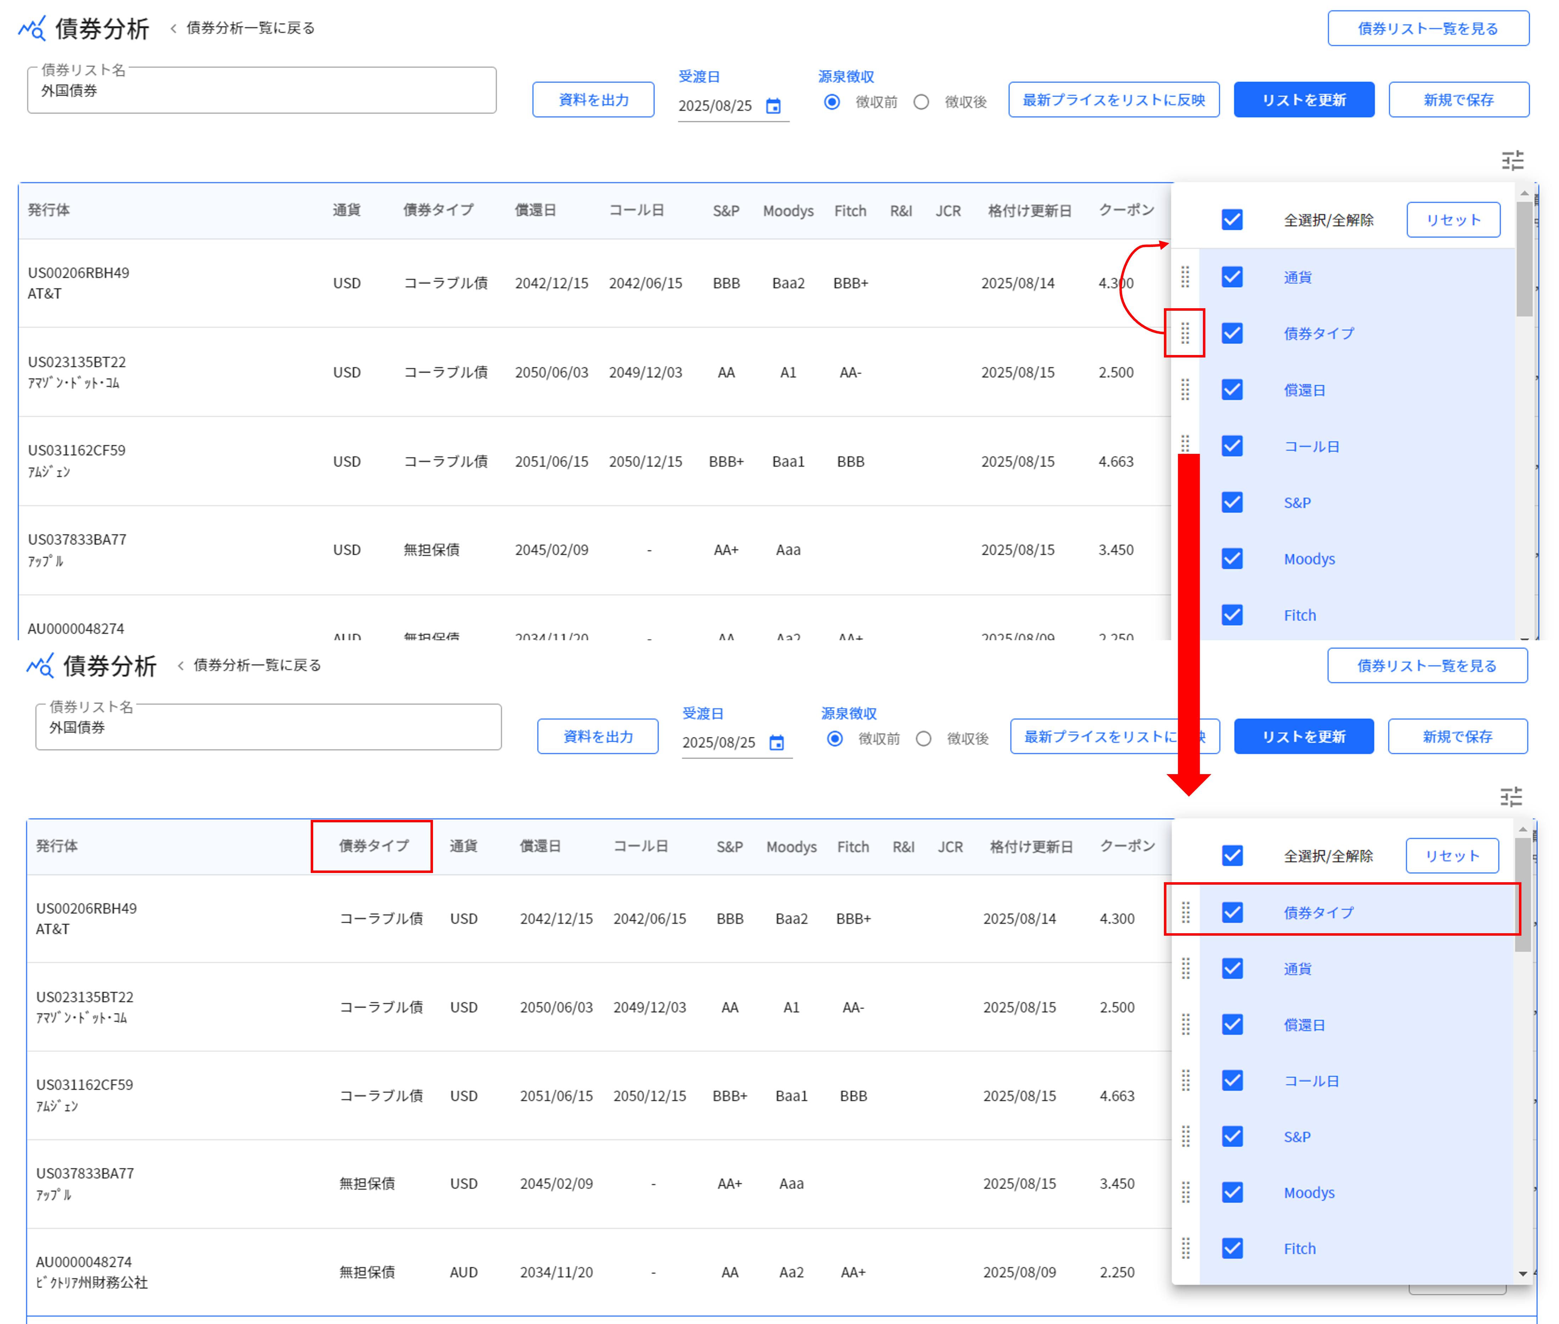
Task: Open column settings sliders icon in top screenshot
Action: [x=1512, y=160]
